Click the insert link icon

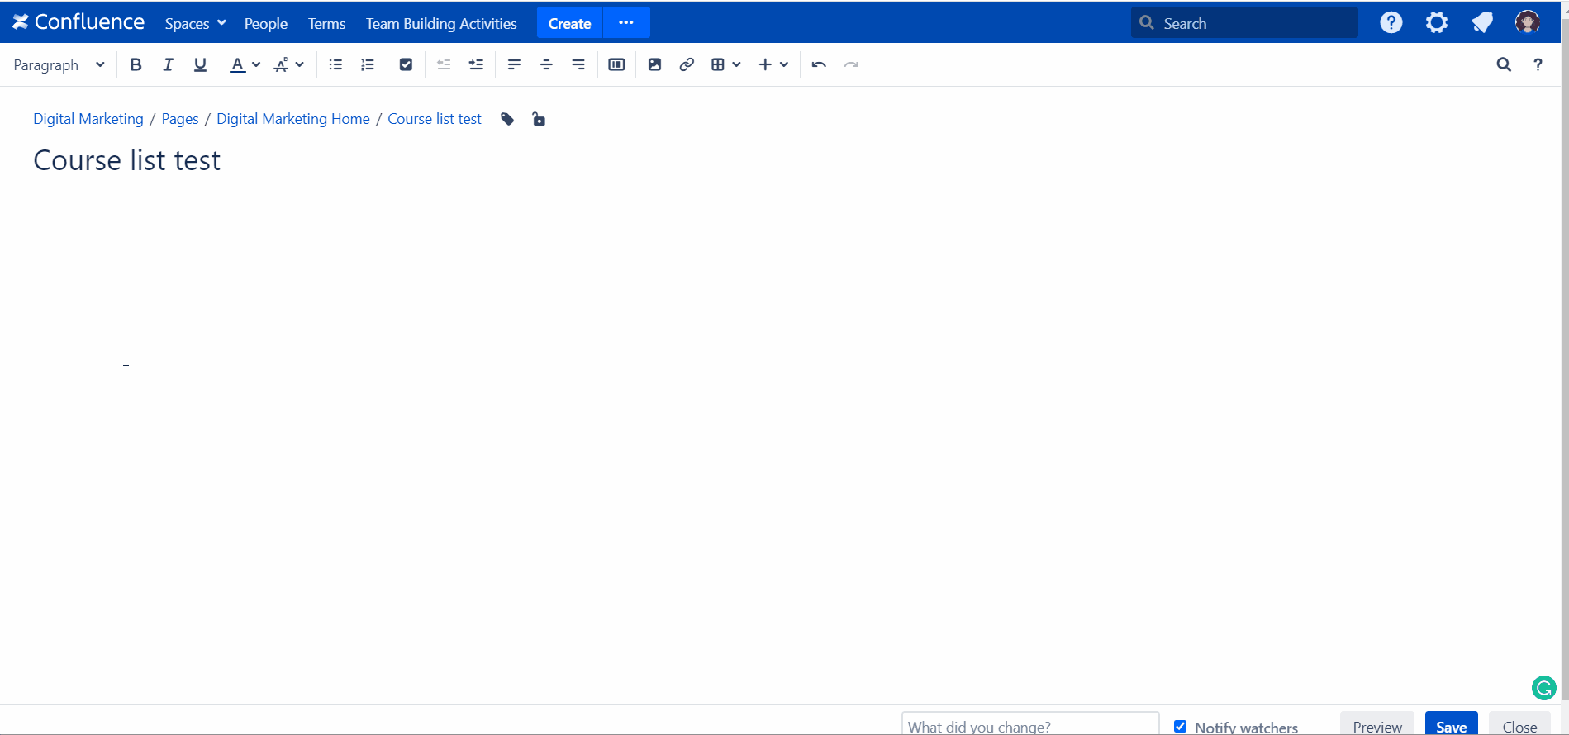click(x=687, y=64)
